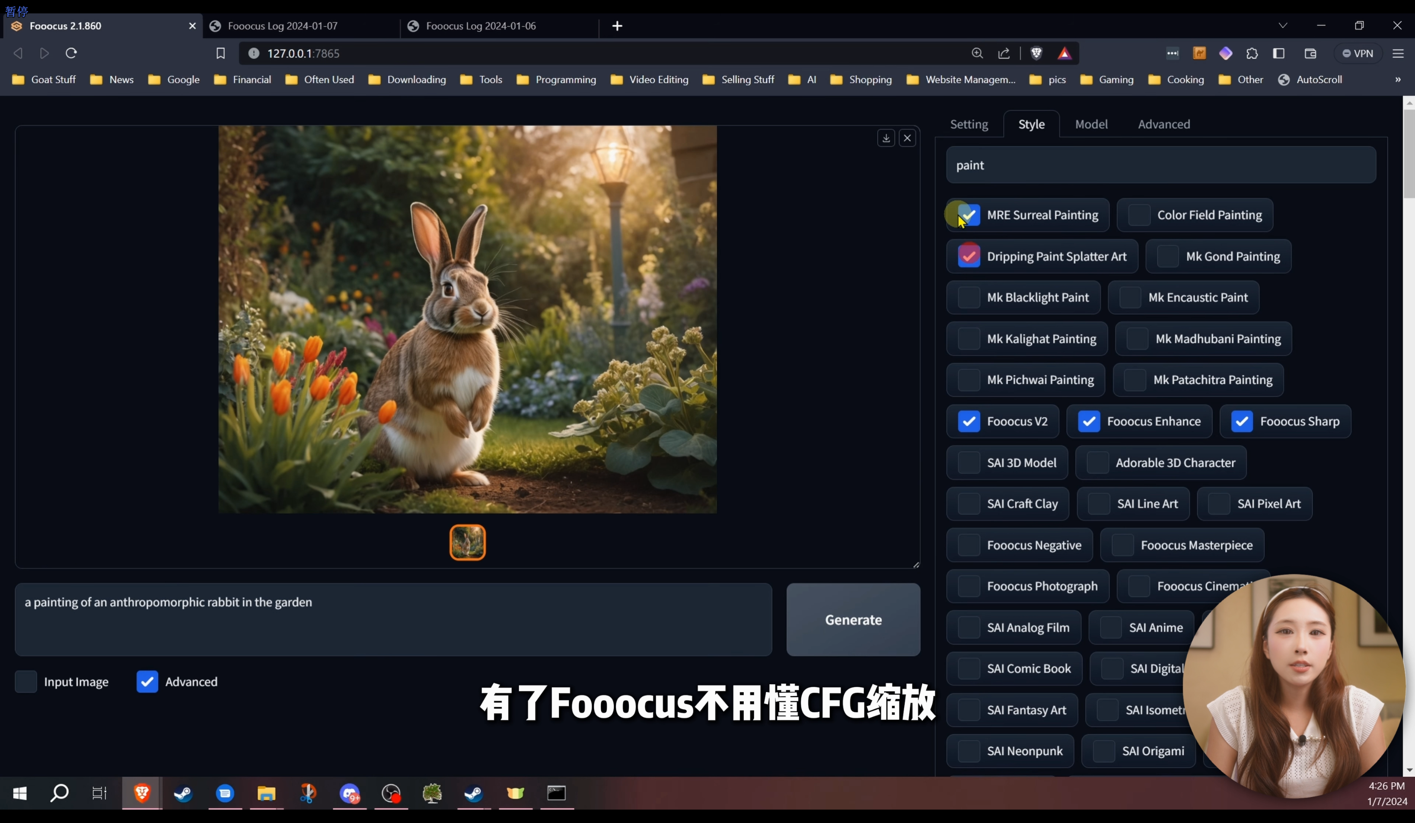Switch to the Model tab

tap(1092, 124)
